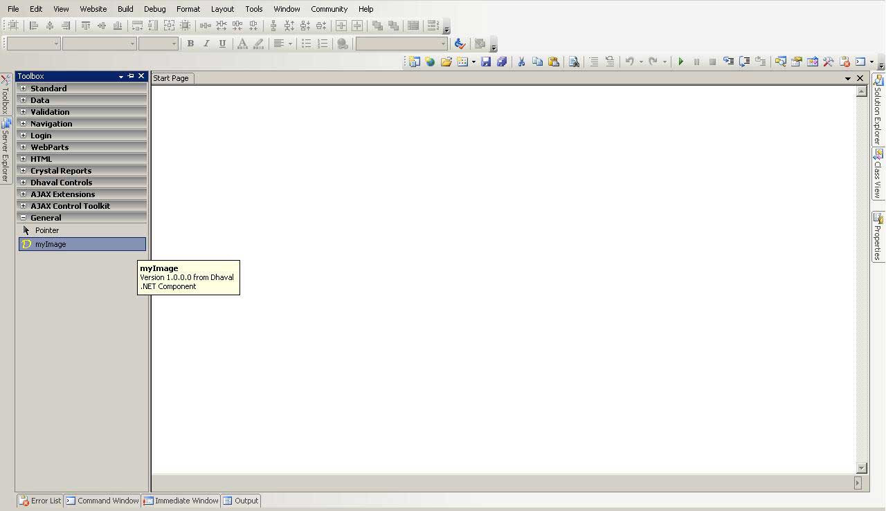Open the font name combo box
The height and width of the screenshot is (511, 886).
pos(99,44)
